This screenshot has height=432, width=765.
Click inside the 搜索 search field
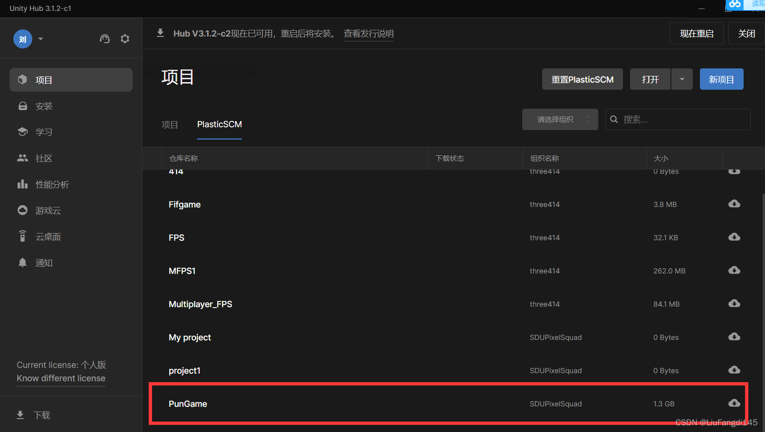pos(677,119)
